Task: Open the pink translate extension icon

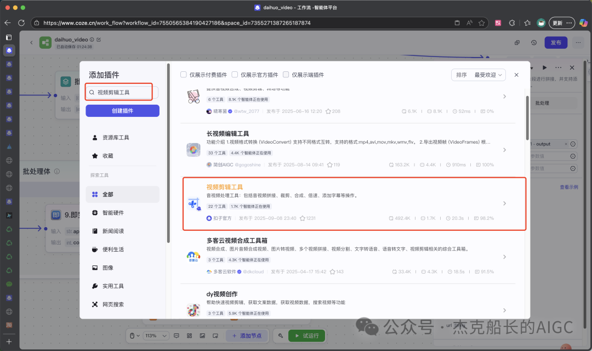Action: point(498,22)
